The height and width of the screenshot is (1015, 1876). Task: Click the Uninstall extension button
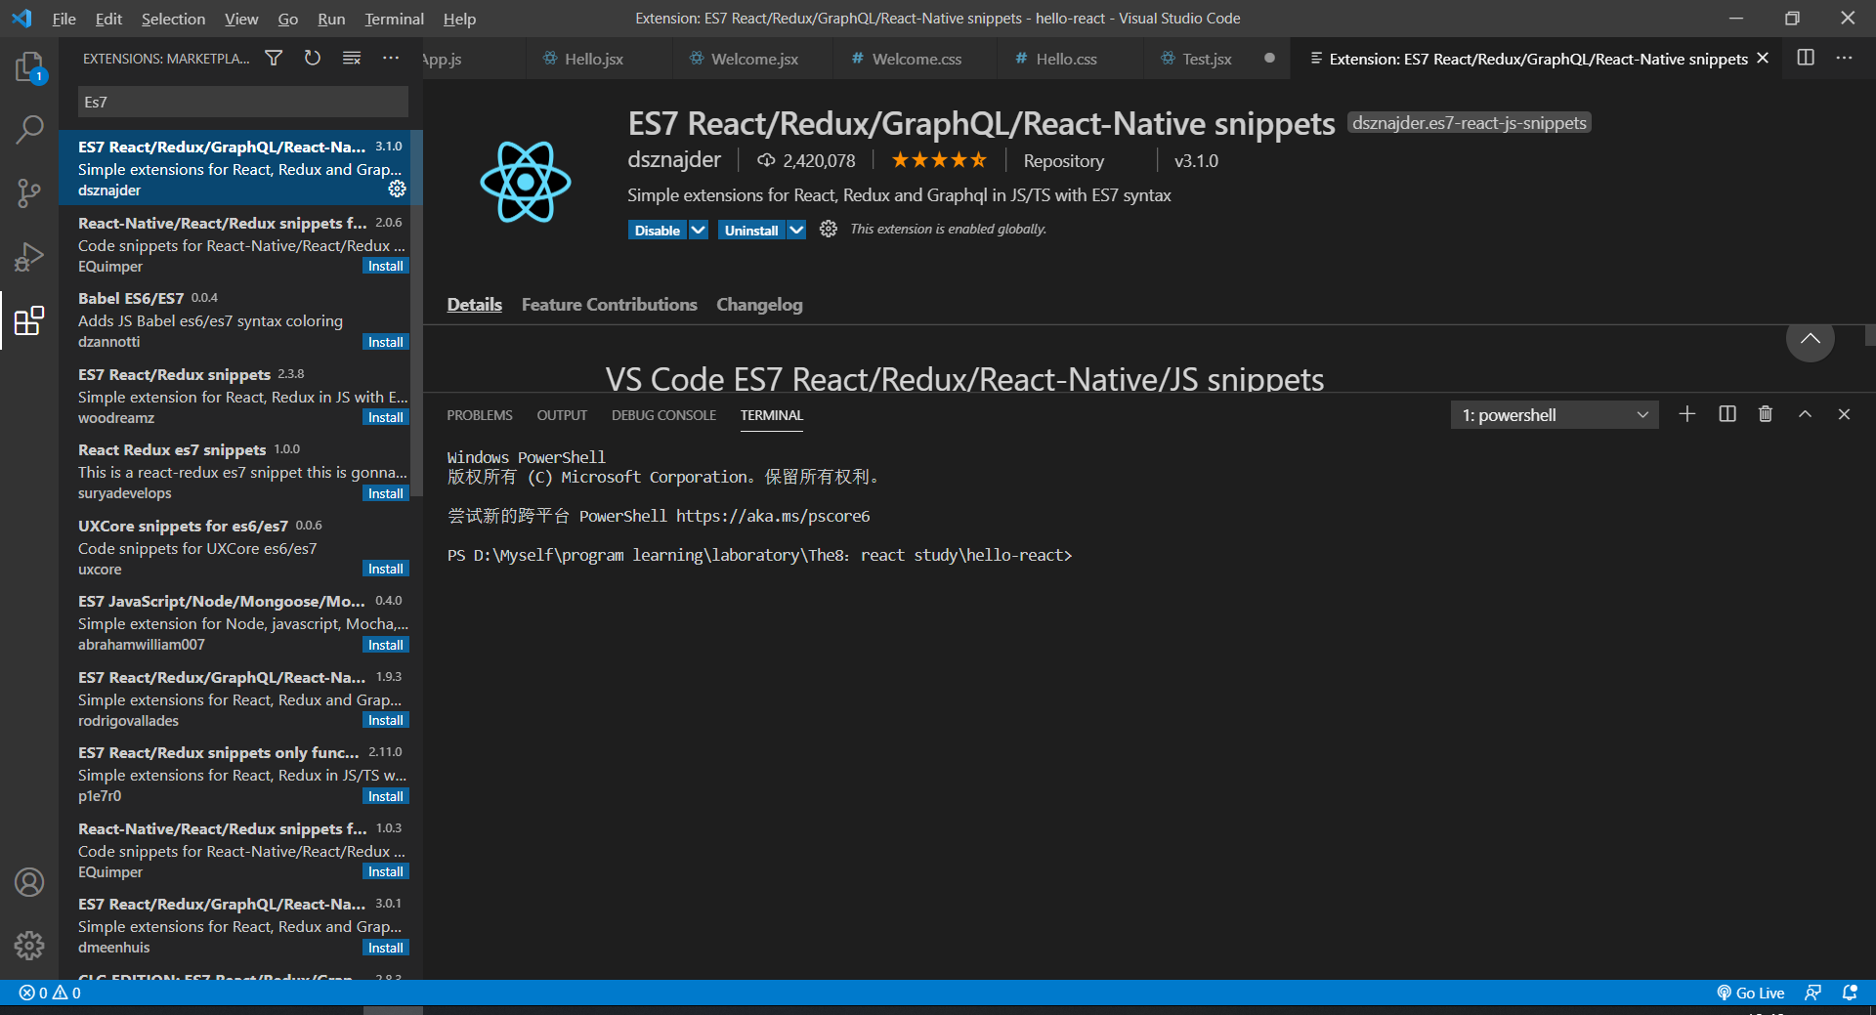pos(751,230)
